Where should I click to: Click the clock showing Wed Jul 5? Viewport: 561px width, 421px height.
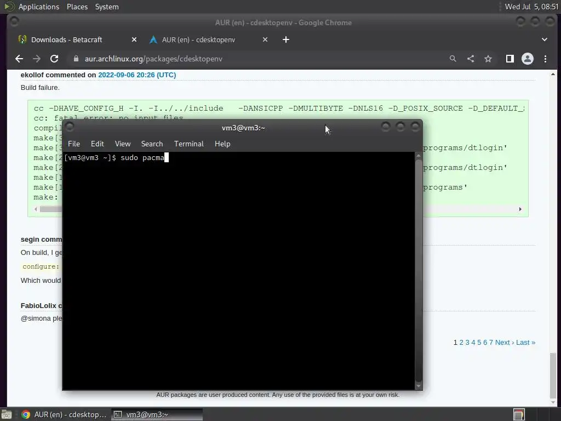(531, 7)
